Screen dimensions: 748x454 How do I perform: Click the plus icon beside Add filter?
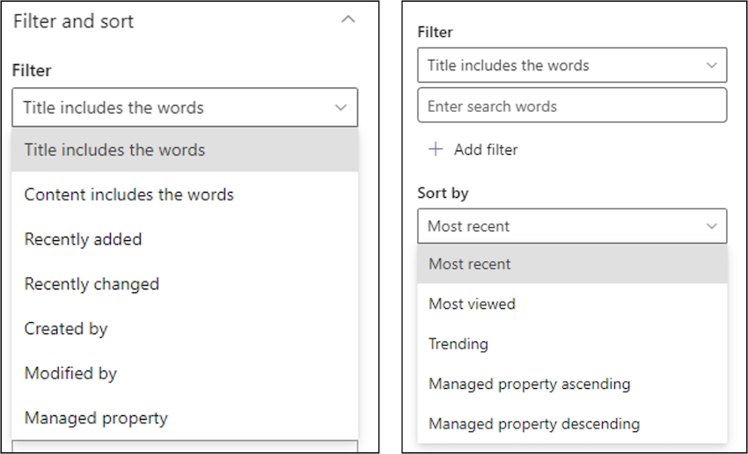click(435, 150)
